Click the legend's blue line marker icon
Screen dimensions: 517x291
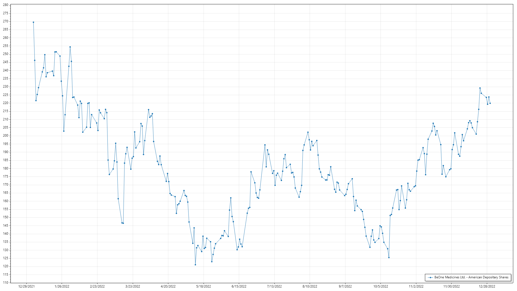pyautogui.click(x=430, y=278)
